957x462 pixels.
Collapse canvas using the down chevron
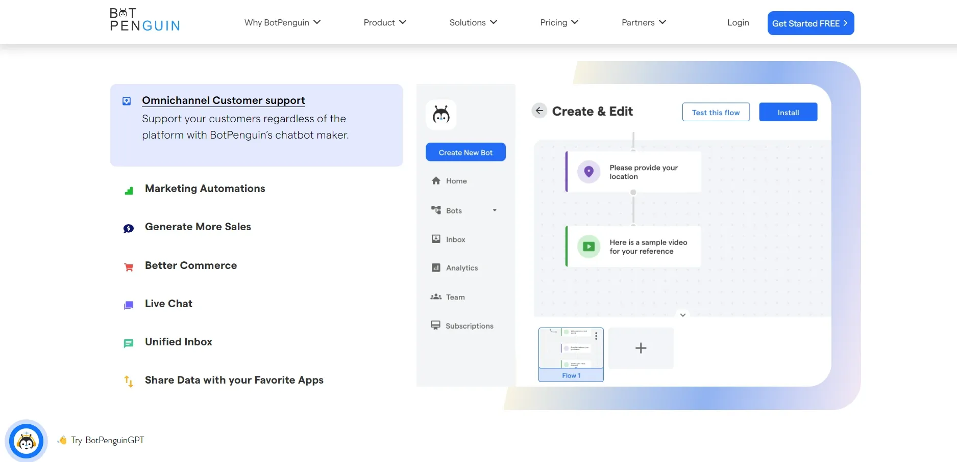pyautogui.click(x=682, y=315)
